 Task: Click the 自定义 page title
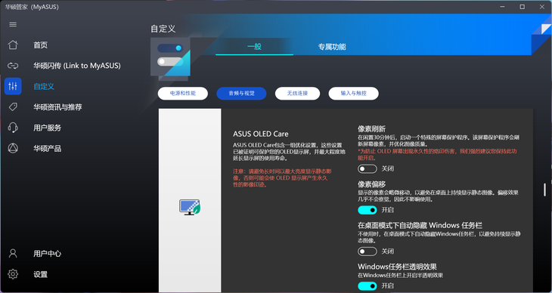pyautogui.click(x=163, y=29)
